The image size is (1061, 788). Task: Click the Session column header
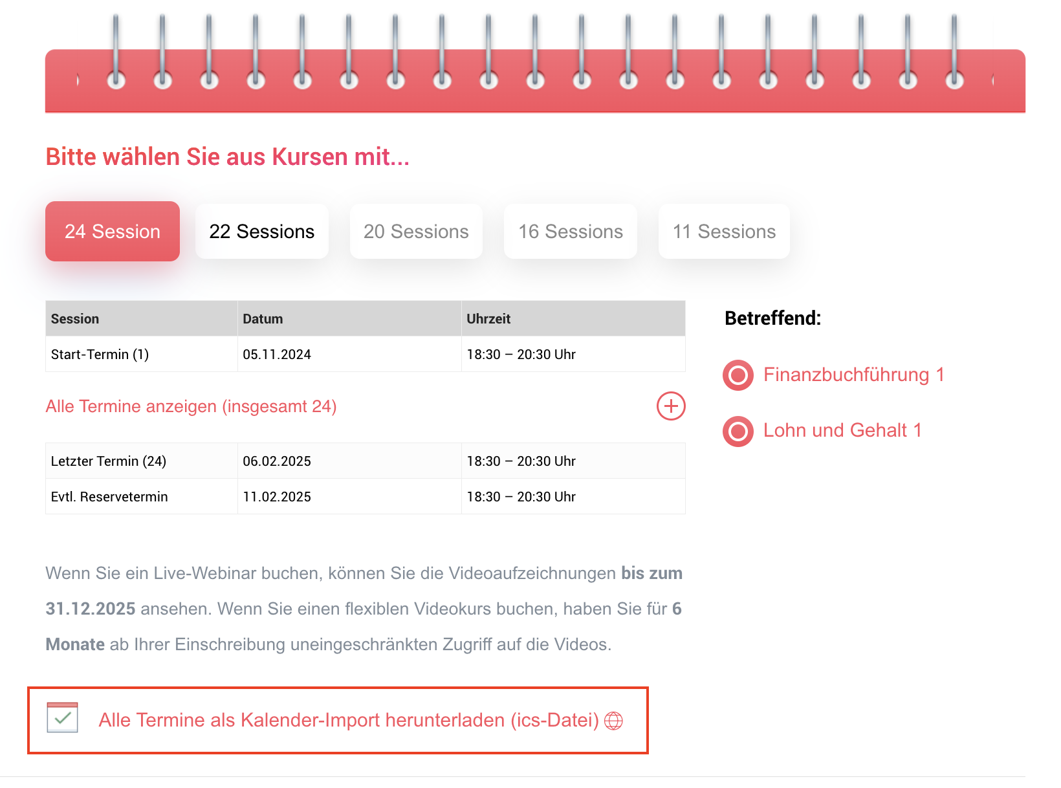[x=142, y=318]
